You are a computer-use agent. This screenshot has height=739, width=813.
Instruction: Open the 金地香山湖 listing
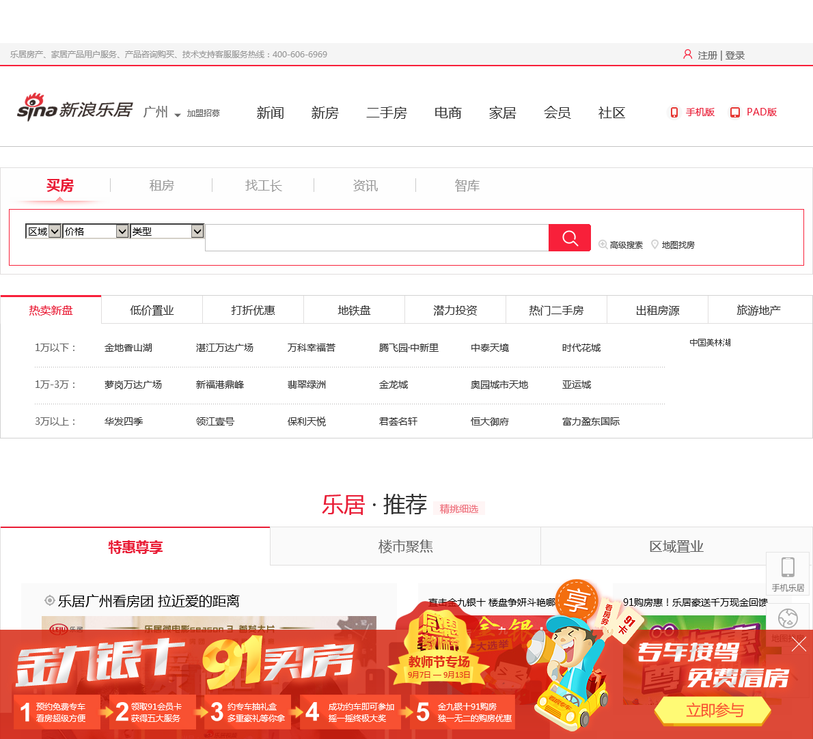pos(128,348)
